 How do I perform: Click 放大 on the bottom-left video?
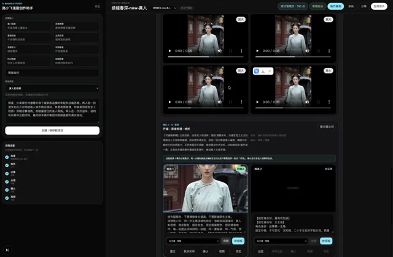point(241,71)
